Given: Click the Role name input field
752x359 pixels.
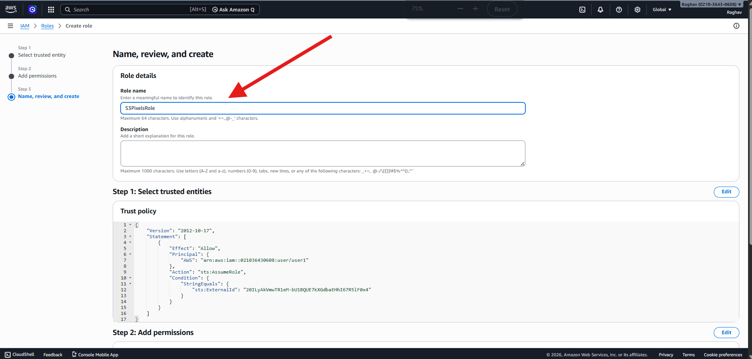Looking at the screenshot, I should pos(322,108).
